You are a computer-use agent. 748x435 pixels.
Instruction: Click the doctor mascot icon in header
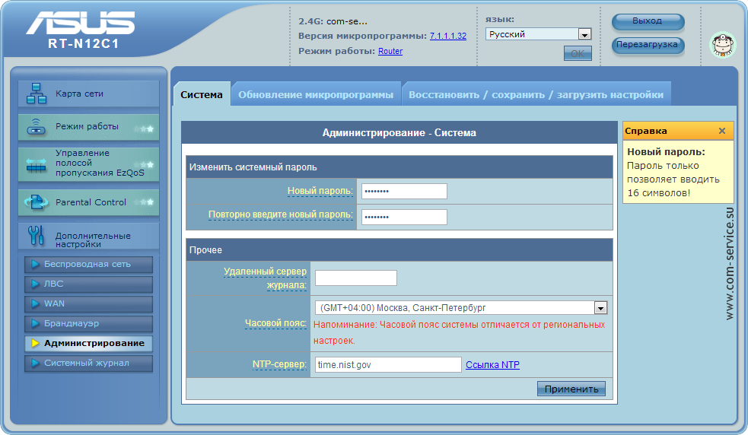[721, 46]
